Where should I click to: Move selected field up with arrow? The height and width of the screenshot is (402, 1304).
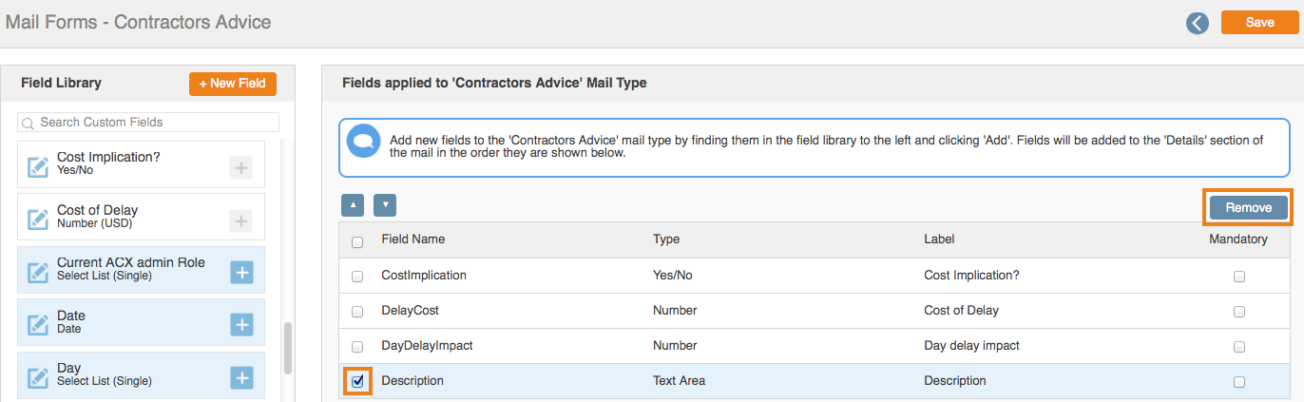[352, 205]
